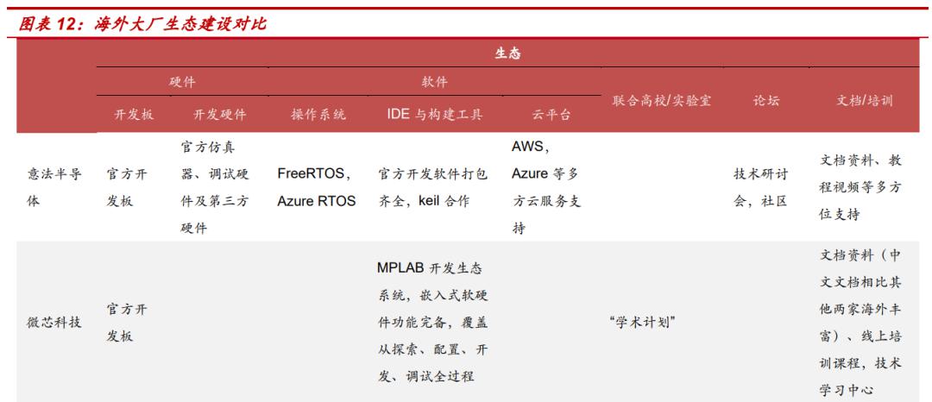Select the 意法半导体 row label

tap(54, 188)
